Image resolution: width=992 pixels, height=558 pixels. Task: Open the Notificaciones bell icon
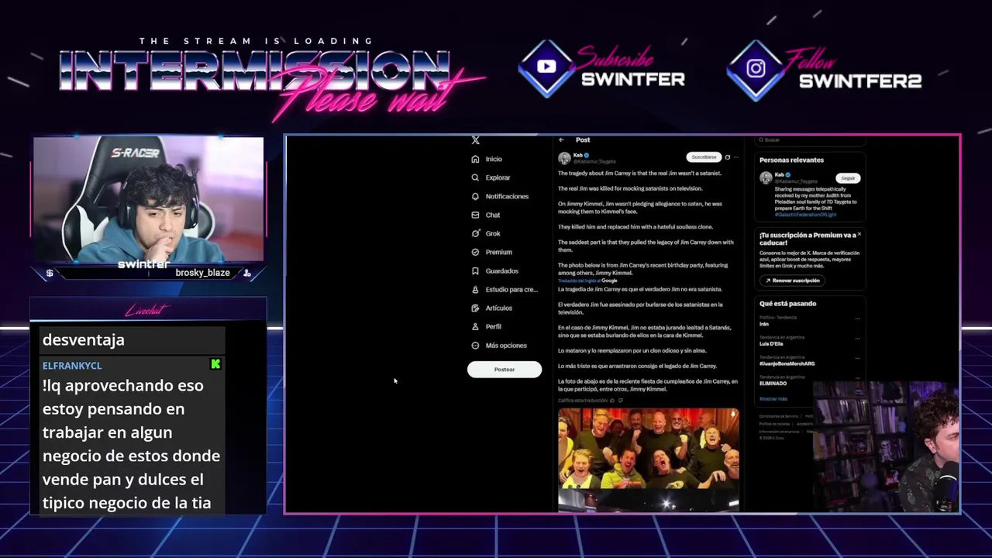pos(475,196)
